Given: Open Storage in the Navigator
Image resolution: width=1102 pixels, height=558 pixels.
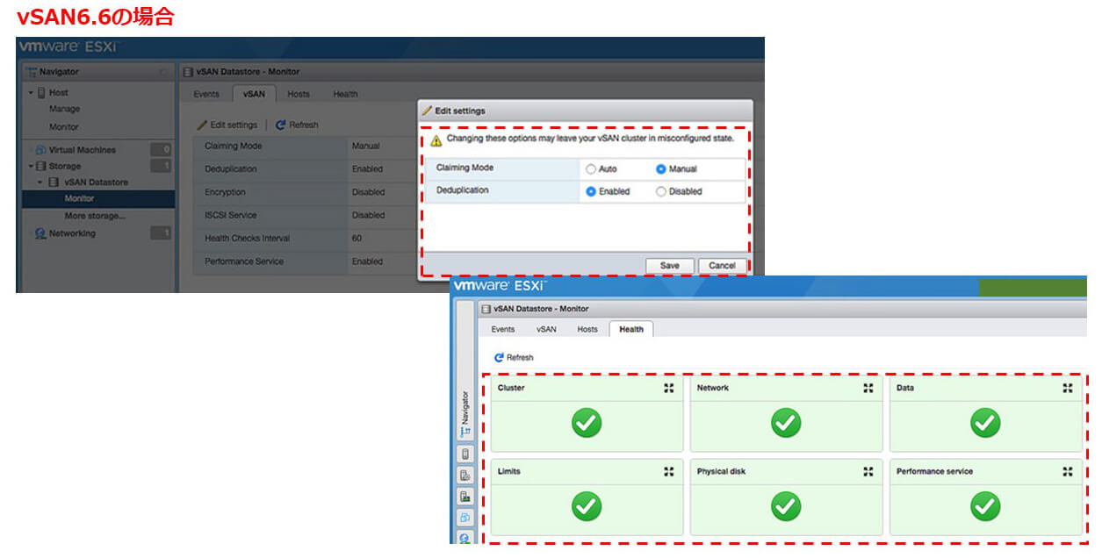Looking at the screenshot, I should coord(64,166).
